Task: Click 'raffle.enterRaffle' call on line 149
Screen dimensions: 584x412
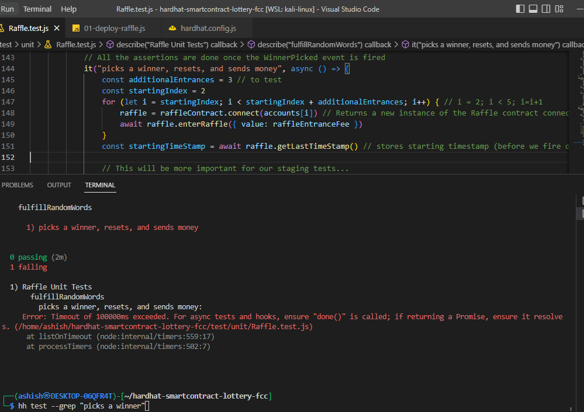Action: [x=187, y=124]
